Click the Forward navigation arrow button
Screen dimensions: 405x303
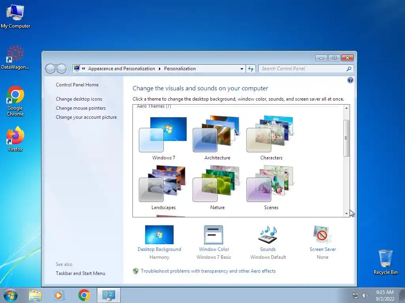click(61, 69)
